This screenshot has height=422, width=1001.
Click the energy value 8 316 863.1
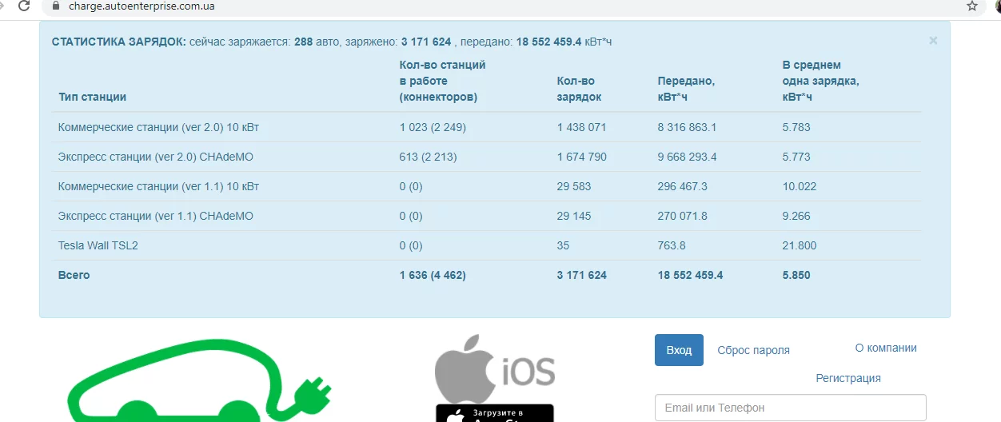click(x=687, y=127)
